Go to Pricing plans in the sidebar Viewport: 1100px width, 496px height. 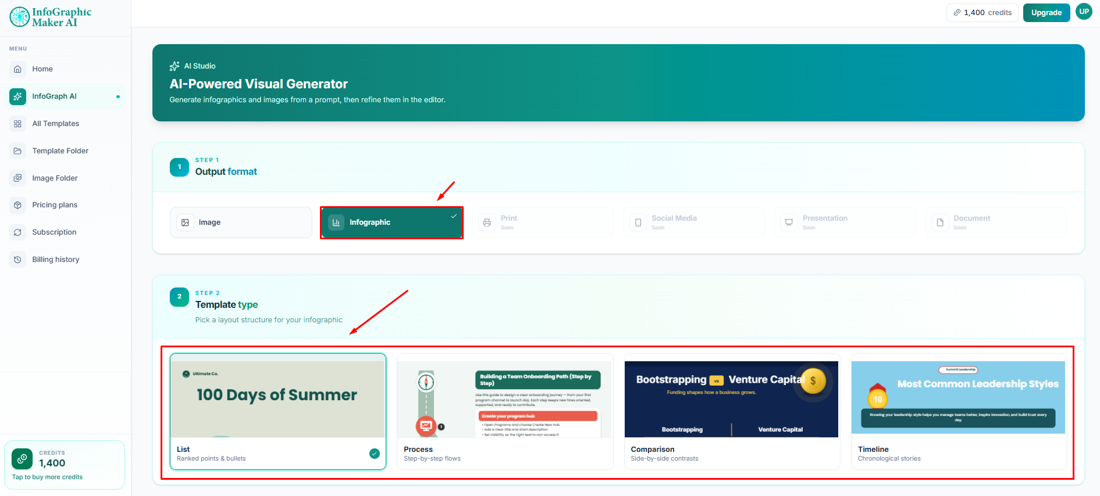(67, 205)
